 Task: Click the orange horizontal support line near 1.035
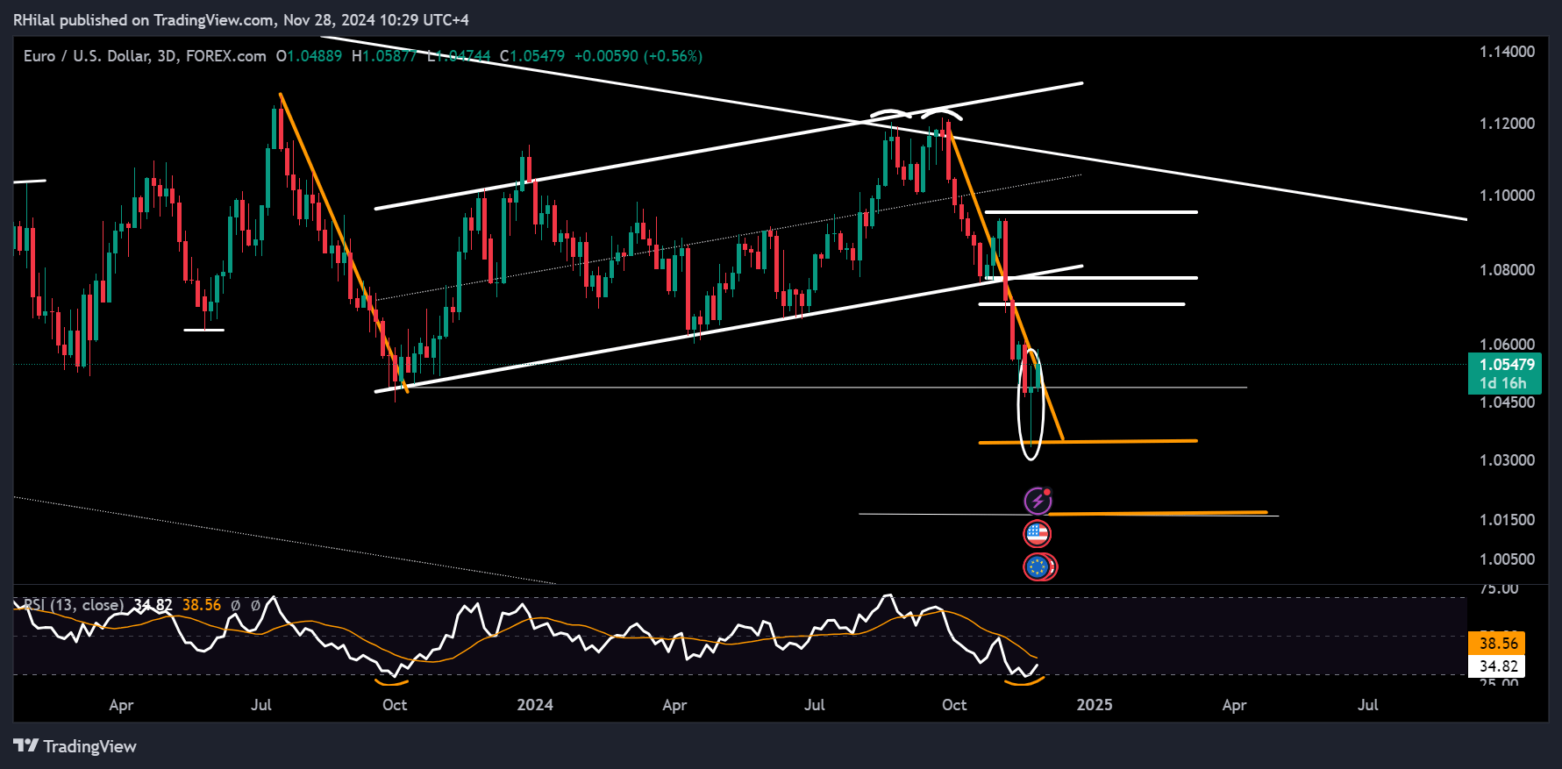pos(1088,442)
